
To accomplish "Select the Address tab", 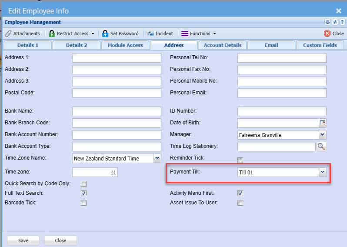I will 174,45.
